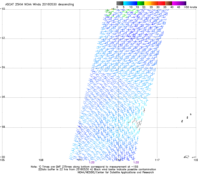This screenshot has height=174, width=198.
Task: Click the "-18" latitude axis label
Action: pyautogui.click(x=2, y=127)
